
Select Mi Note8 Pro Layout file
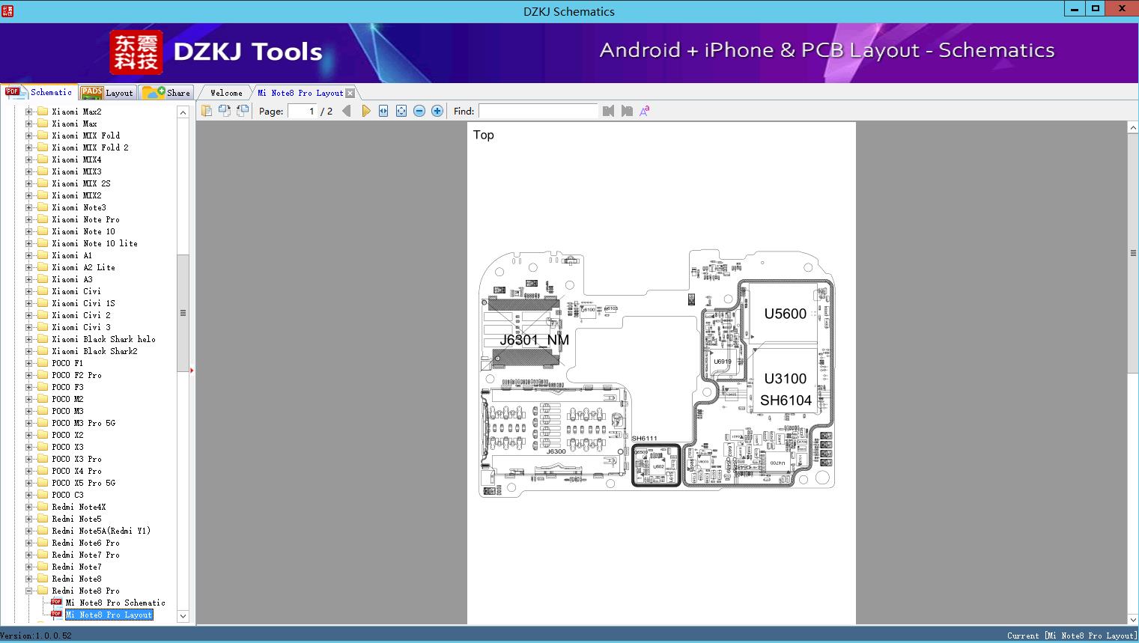coord(109,615)
